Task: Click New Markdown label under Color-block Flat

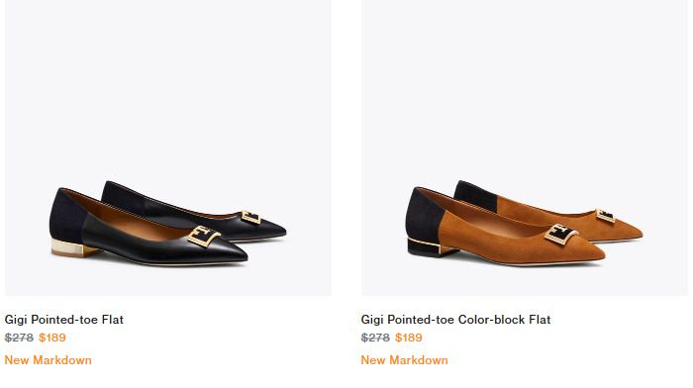Action: pyautogui.click(x=404, y=360)
